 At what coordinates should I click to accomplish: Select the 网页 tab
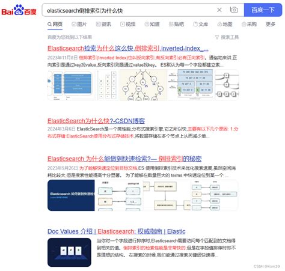click(x=55, y=24)
